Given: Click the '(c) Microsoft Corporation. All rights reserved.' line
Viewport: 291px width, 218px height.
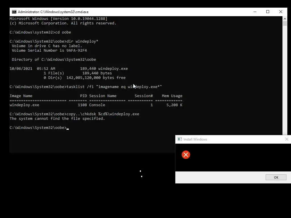Looking at the screenshot, I should click(x=63, y=23).
